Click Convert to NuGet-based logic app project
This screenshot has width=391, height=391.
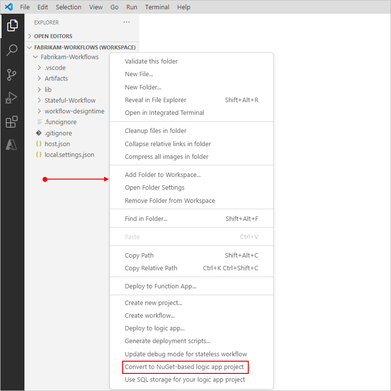tap(186, 367)
